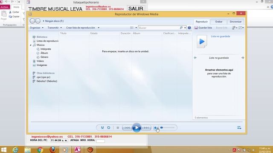Mute the volume speaker icon
The width and height of the screenshot is (273, 153).
coord(156,127)
